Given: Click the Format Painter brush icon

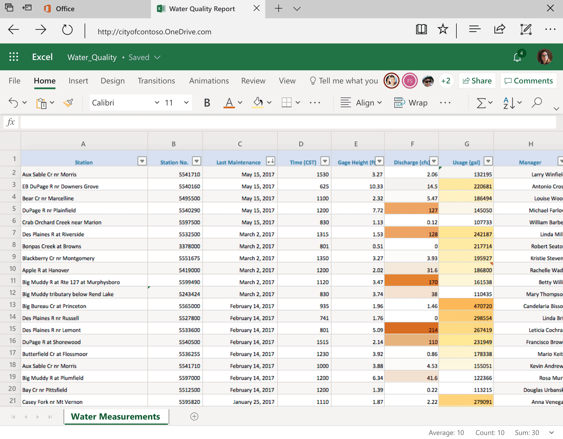Looking at the screenshot, I should point(68,103).
